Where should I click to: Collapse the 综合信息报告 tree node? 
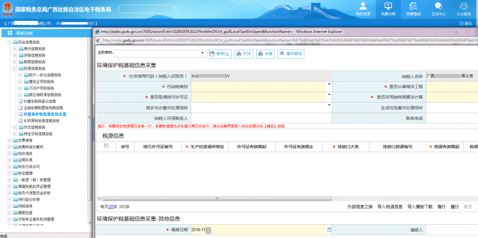10,42
